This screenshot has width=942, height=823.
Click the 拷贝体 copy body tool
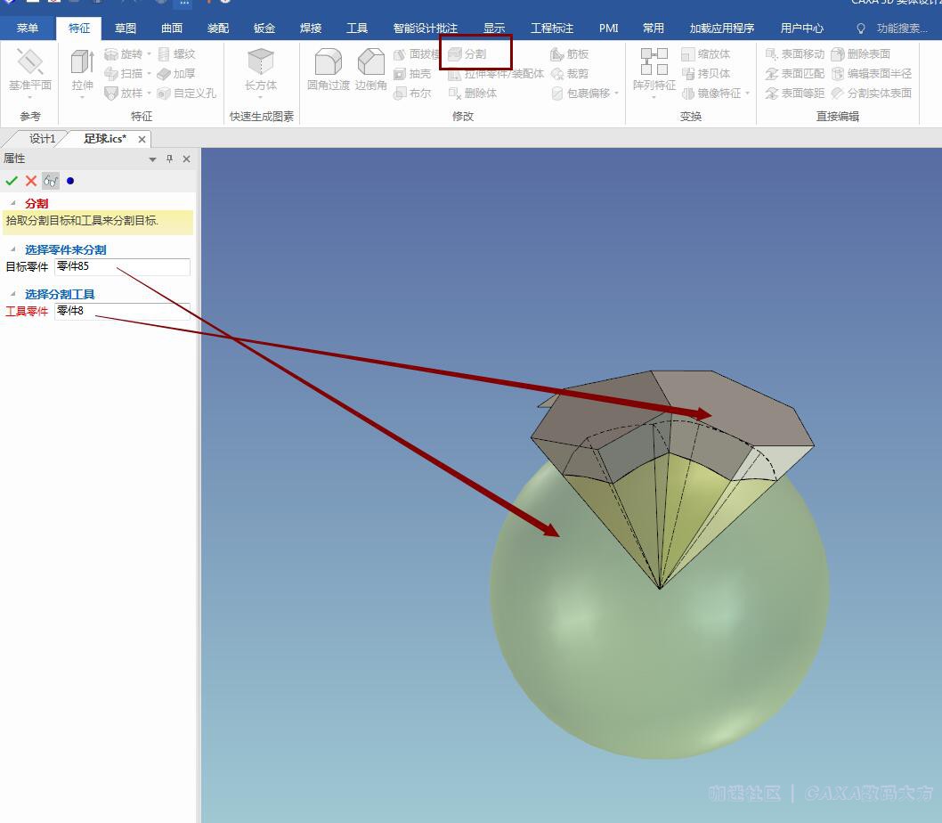tap(707, 73)
